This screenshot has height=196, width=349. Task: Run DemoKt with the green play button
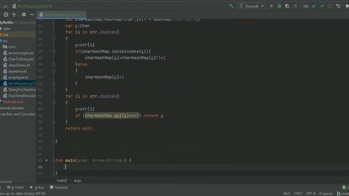tap(272, 6)
